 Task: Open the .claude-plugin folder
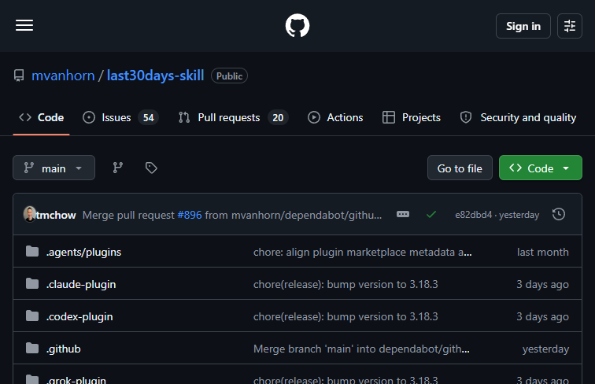pos(81,284)
